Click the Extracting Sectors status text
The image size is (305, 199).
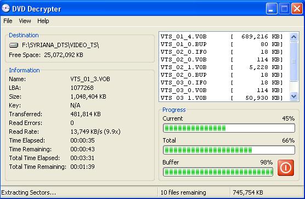click(29, 192)
